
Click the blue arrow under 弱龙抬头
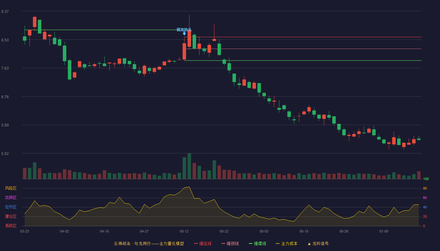click(x=184, y=34)
